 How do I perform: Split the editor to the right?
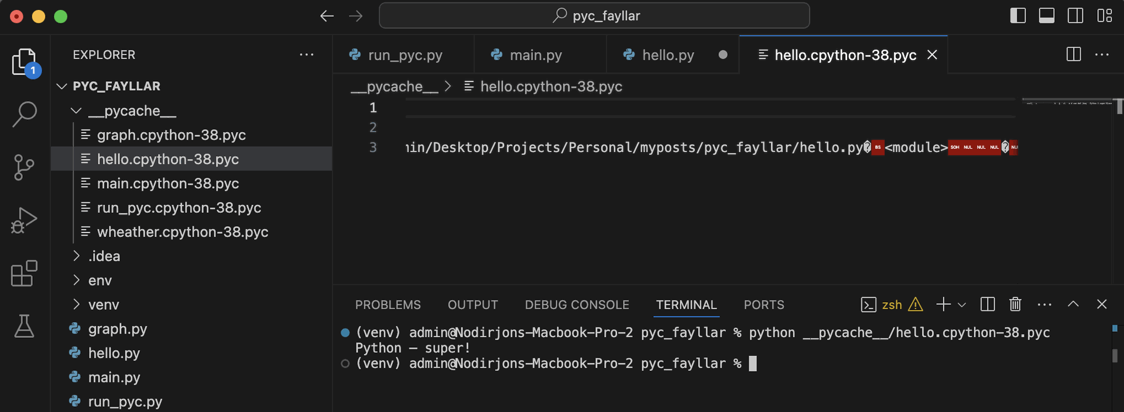[1074, 54]
